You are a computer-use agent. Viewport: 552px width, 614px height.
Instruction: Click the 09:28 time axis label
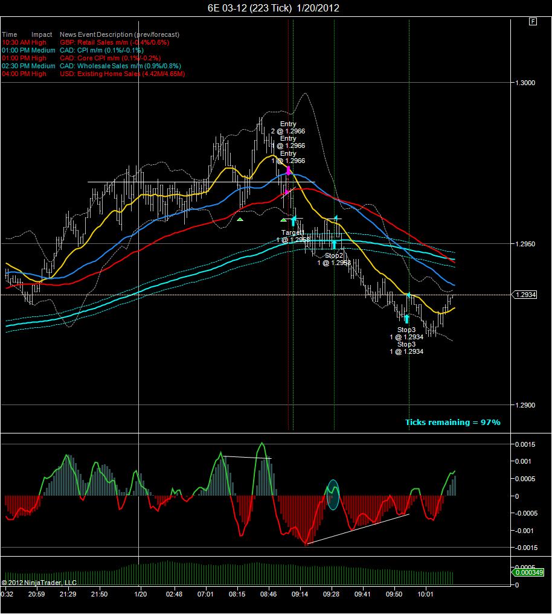point(331,594)
